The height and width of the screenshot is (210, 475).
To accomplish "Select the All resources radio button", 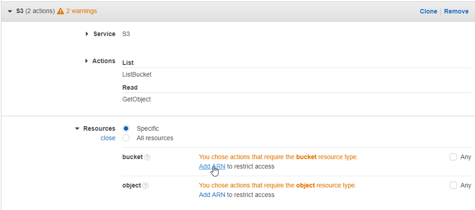I will point(126,138).
